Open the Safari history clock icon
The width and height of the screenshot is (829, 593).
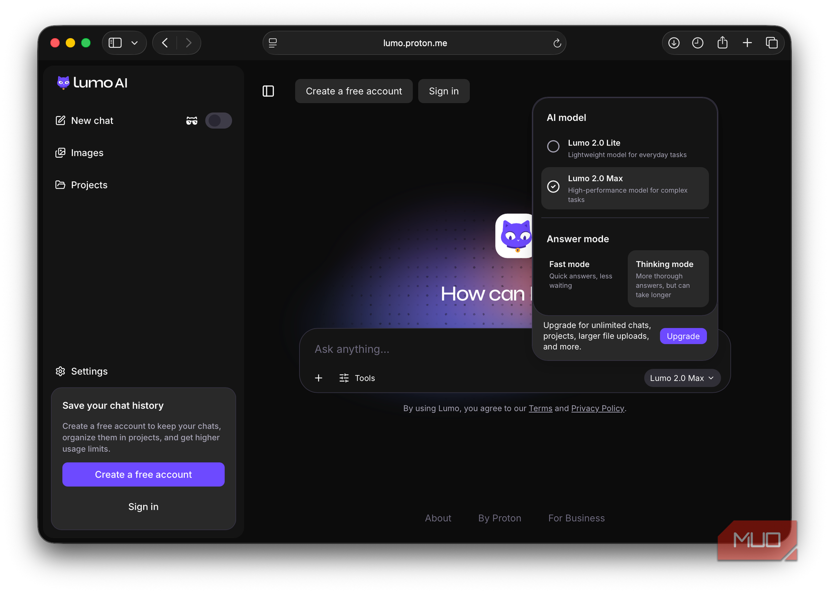697,43
